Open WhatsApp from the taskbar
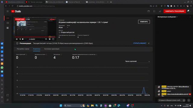 pos(115,106)
